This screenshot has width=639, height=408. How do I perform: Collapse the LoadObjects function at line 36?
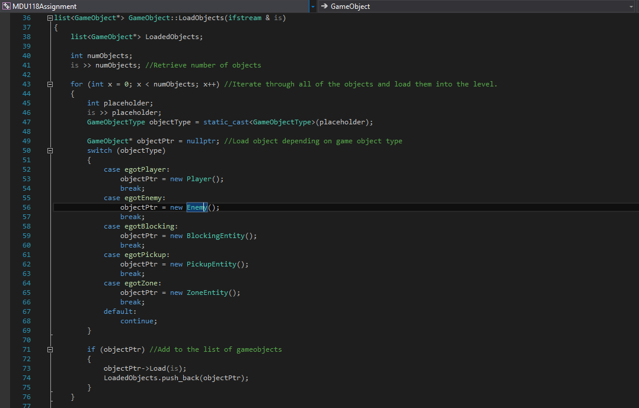(50, 18)
